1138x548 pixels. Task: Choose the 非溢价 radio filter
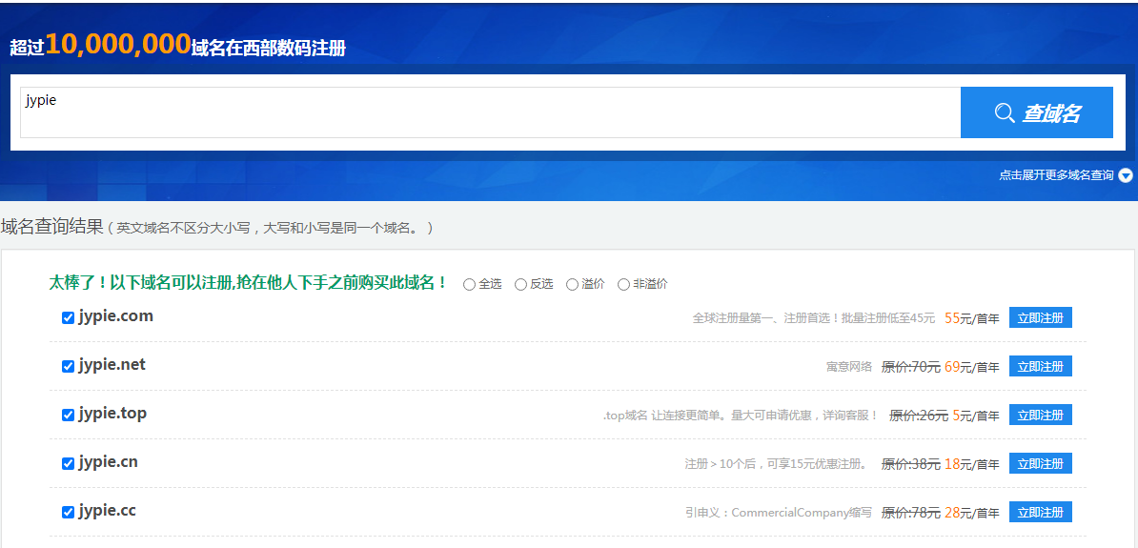[x=623, y=284]
